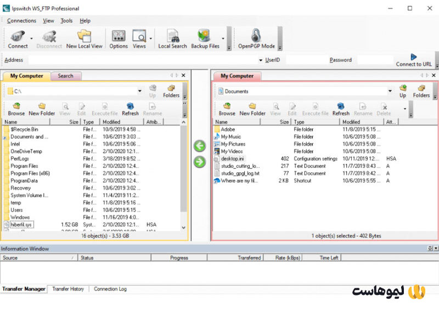Select the Program Files (x86) folder
The height and width of the screenshot is (313, 439).
tap(30, 173)
